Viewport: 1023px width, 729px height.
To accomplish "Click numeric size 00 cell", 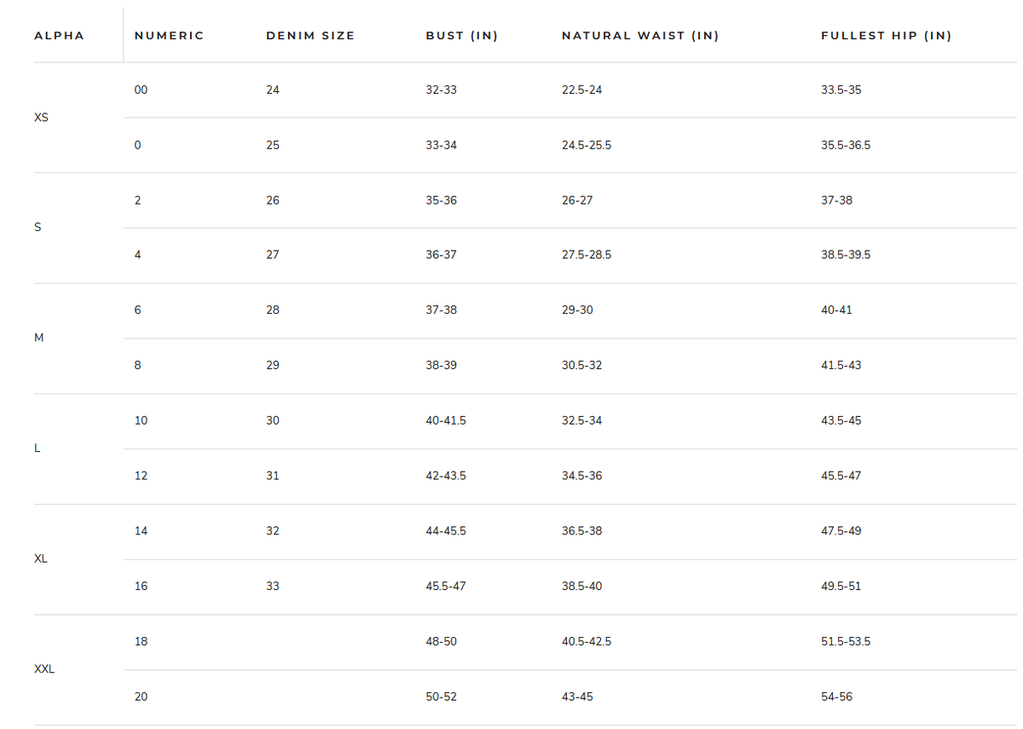I will tap(141, 90).
